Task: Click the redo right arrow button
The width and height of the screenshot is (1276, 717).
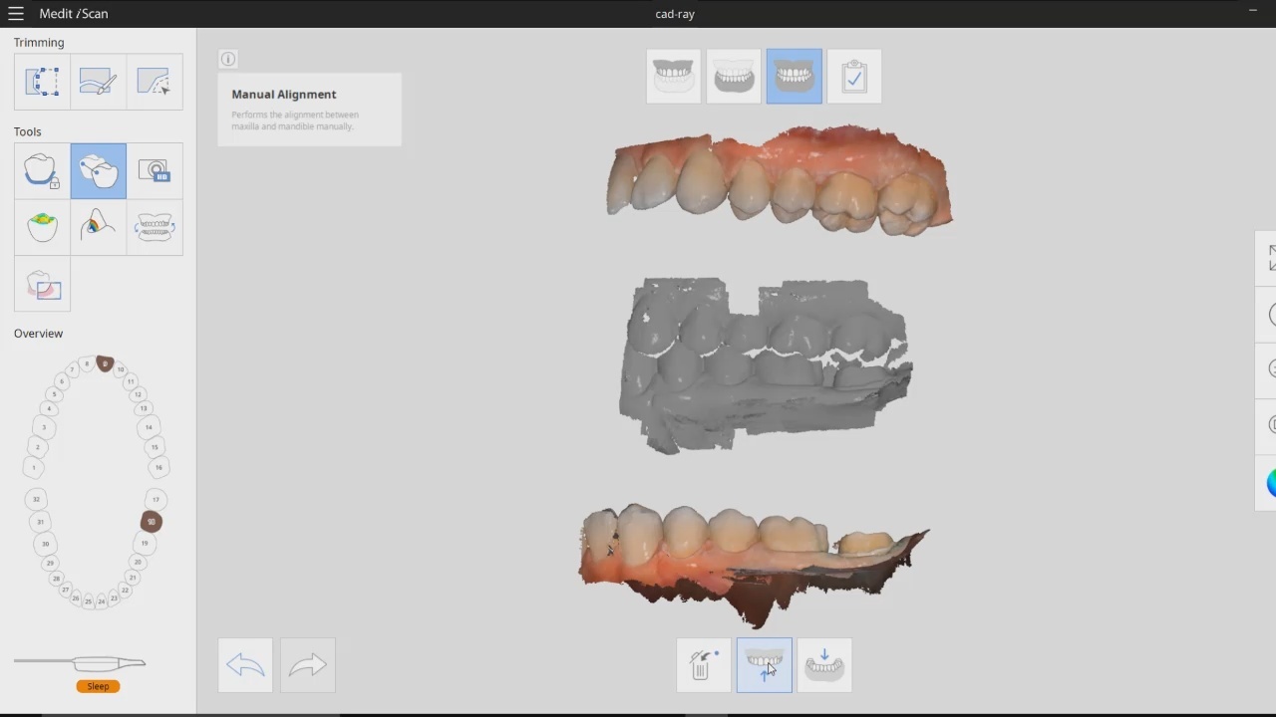Action: [x=308, y=665]
